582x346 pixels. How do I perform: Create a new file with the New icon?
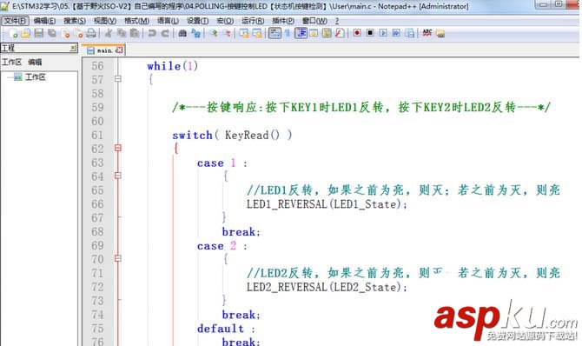(13, 33)
